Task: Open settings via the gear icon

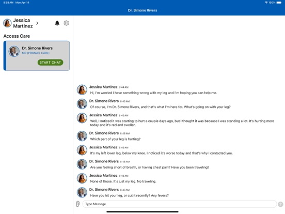Action: pos(66,23)
